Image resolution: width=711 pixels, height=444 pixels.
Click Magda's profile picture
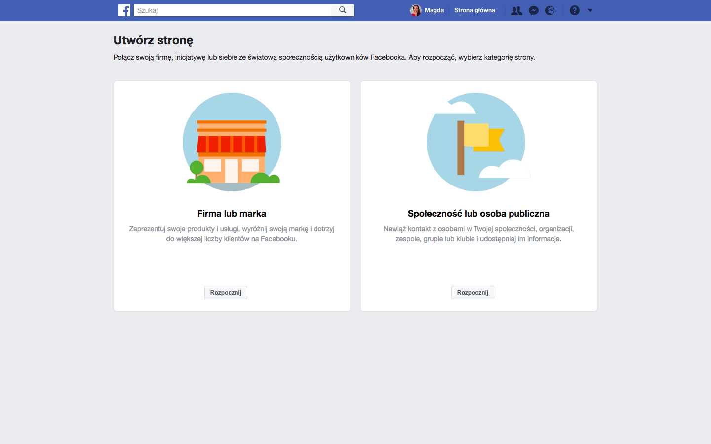[415, 10]
